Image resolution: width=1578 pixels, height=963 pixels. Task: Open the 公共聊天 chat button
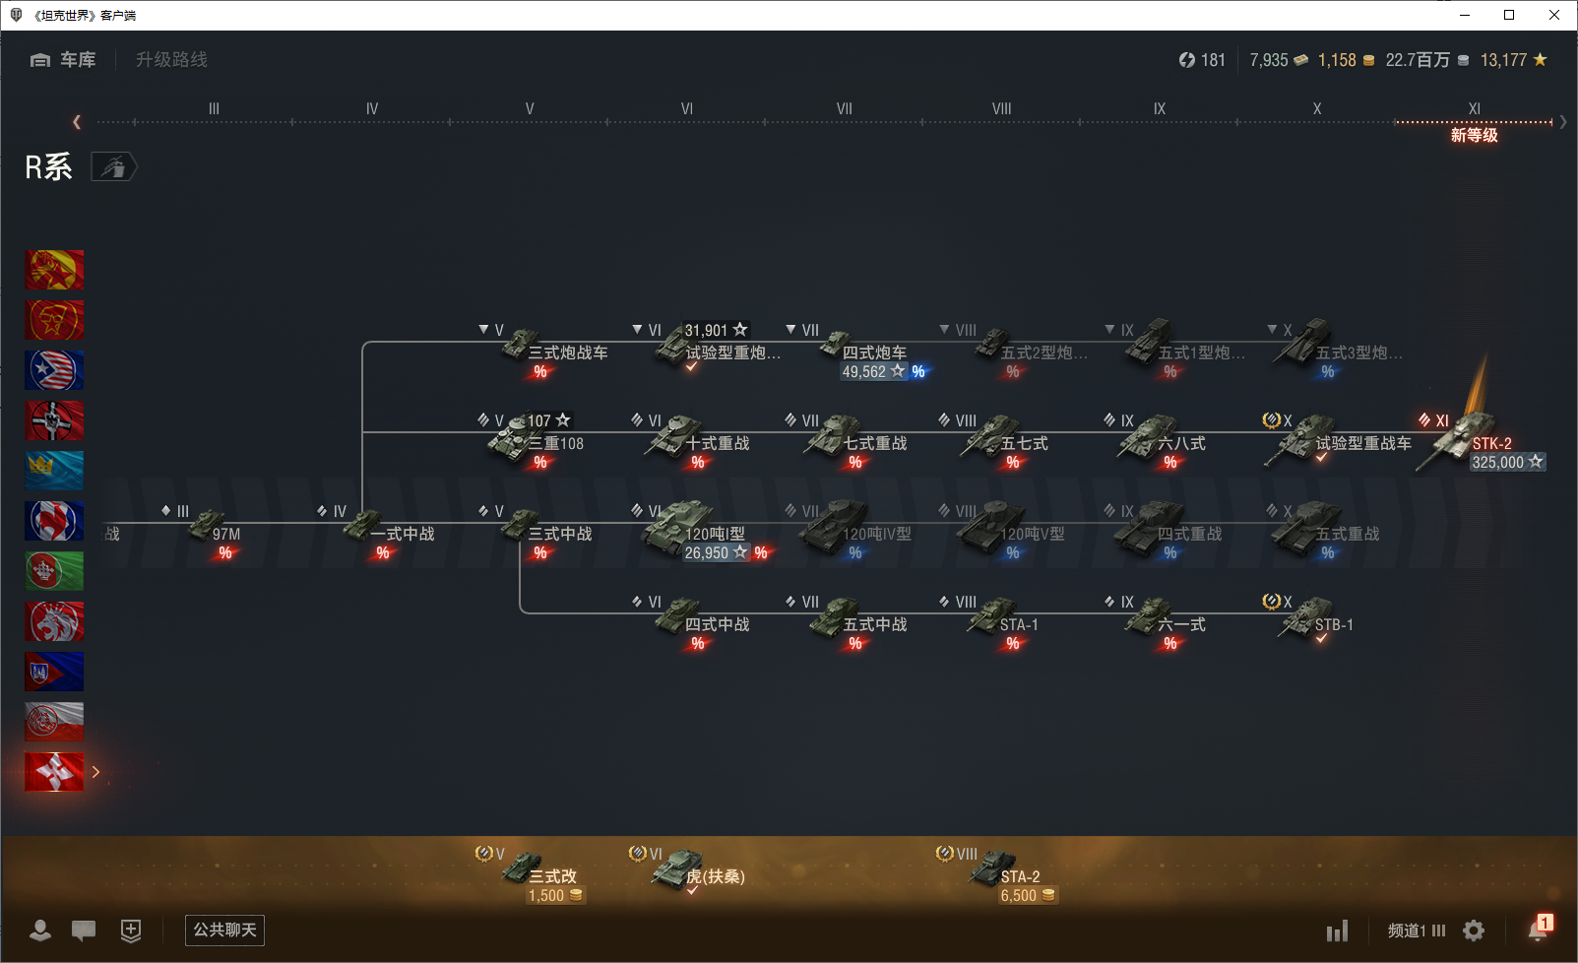pos(224,931)
